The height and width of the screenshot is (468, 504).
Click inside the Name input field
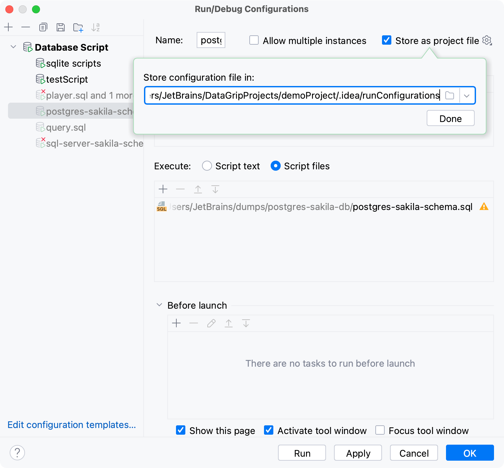[x=210, y=40]
